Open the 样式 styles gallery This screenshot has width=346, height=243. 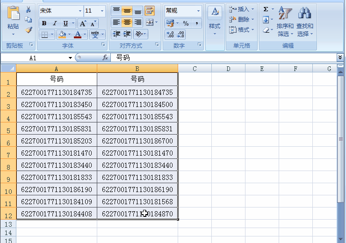[x=215, y=21]
